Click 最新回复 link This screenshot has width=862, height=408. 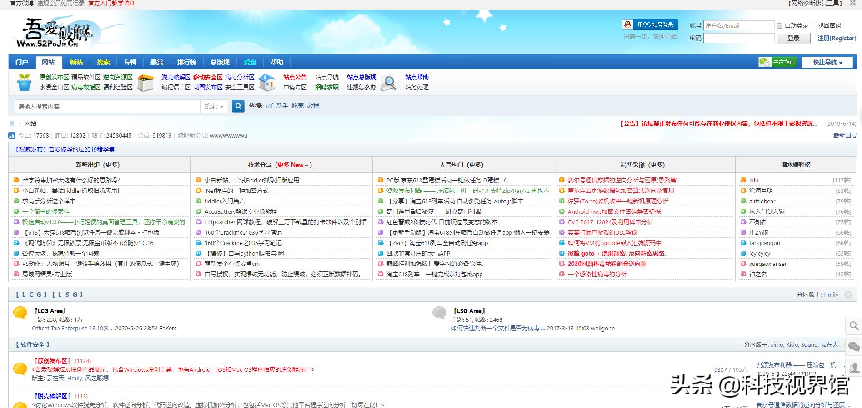(x=845, y=135)
